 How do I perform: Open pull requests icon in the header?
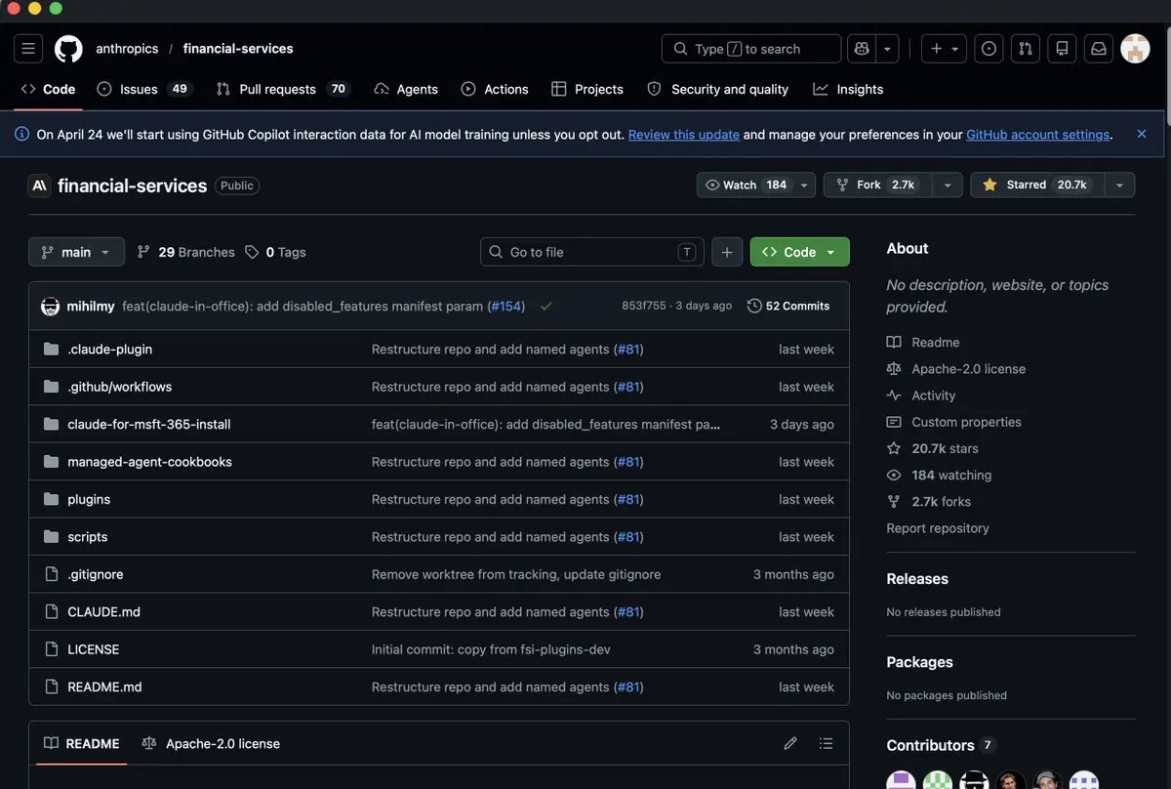click(1026, 48)
